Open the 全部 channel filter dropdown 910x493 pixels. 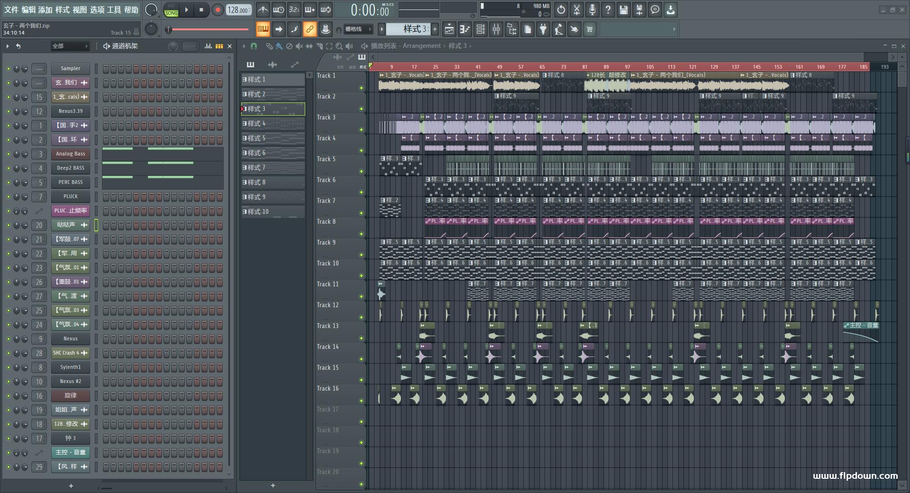[70, 46]
